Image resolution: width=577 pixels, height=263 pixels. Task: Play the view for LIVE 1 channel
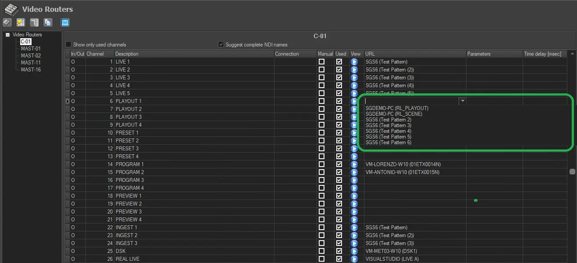354,62
